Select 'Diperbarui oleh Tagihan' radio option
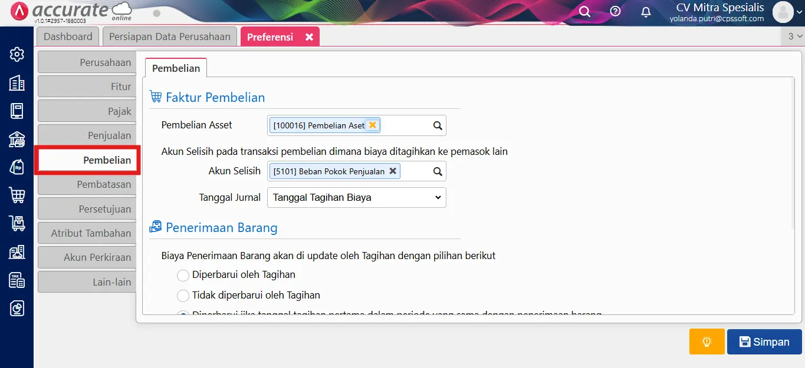Screen dimensions: 805x368 point(183,275)
